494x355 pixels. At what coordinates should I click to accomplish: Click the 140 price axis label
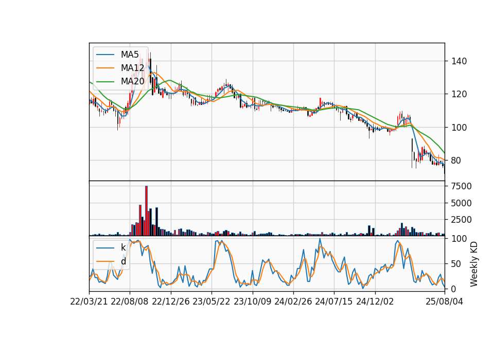click(x=458, y=61)
